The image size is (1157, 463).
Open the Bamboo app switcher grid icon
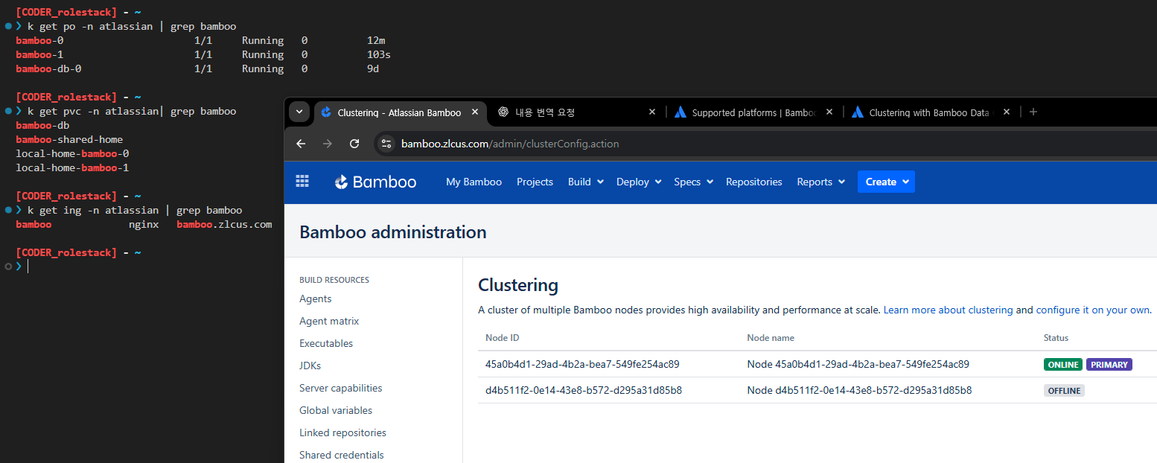(x=302, y=182)
